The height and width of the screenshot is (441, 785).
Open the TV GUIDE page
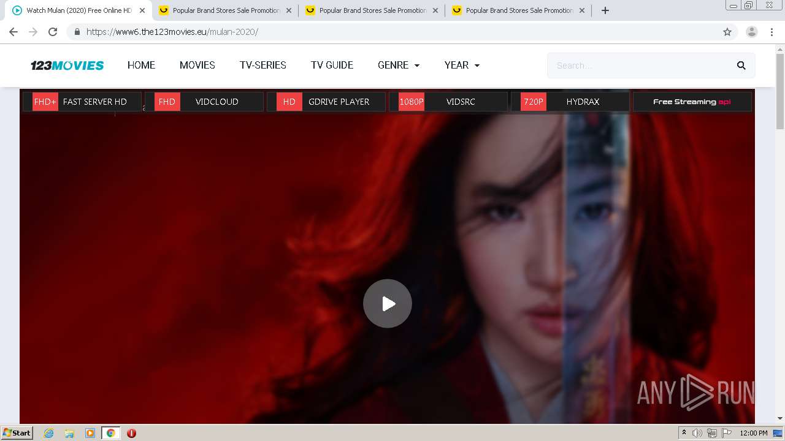pyautogui.click(x=332, y=66)
